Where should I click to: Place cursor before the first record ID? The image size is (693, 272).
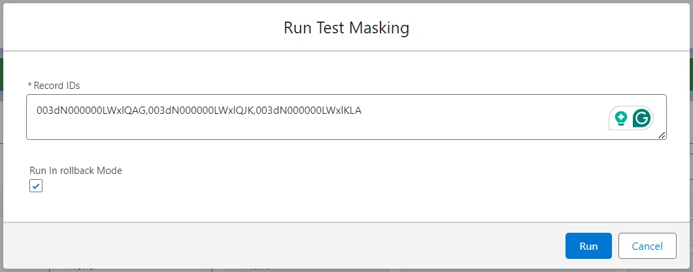click(x=37, y=110)
